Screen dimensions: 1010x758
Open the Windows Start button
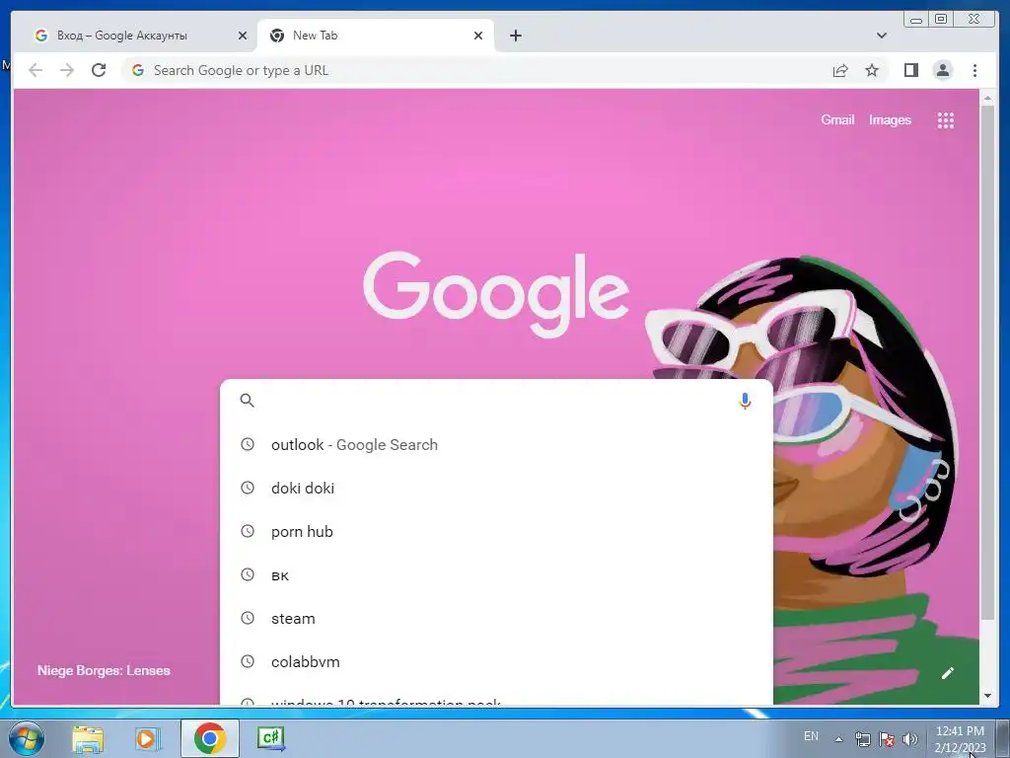click(x=26, y=738)
